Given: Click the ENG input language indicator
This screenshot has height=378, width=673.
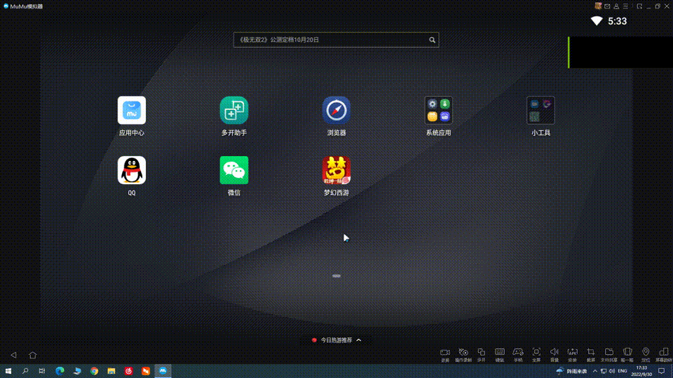Looking at the screenshot, I should (x=623, y=371).
